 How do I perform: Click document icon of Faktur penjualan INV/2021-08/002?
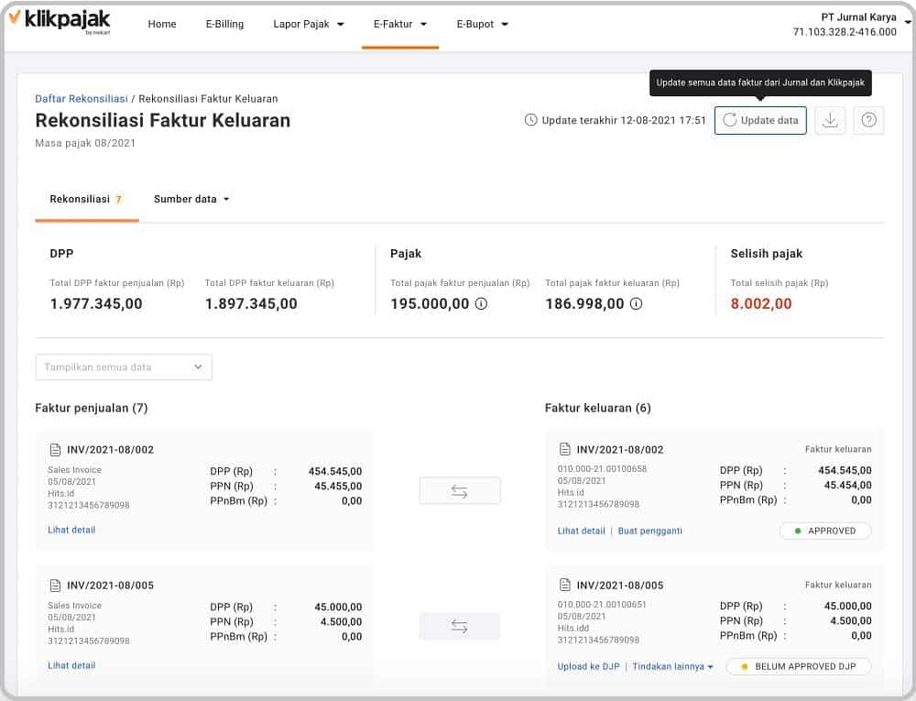[56, 450]
